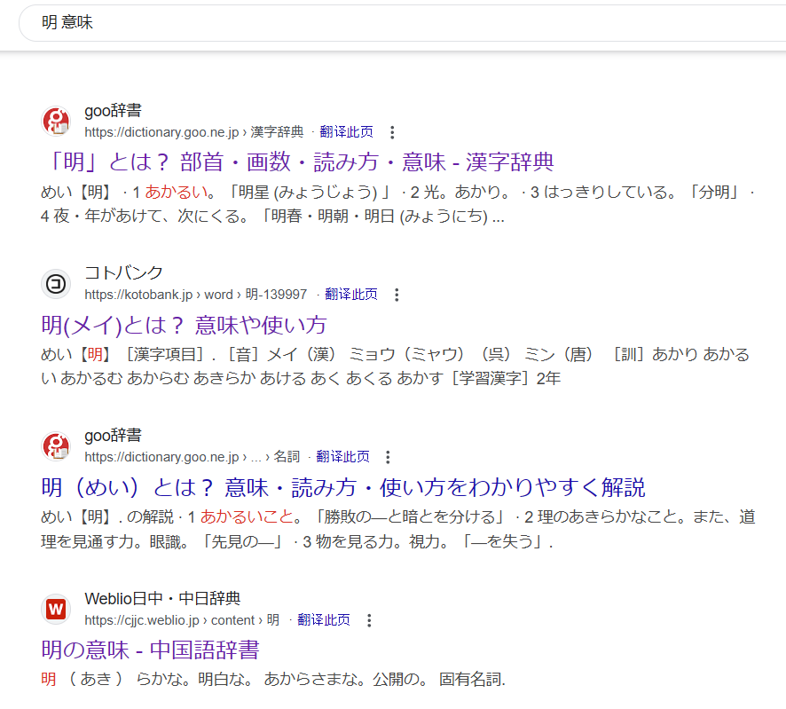Screen dimensions: 786x709
Task: Open three-dot menu for the goo辞書 名詞 result
Action: click(388, 457)
